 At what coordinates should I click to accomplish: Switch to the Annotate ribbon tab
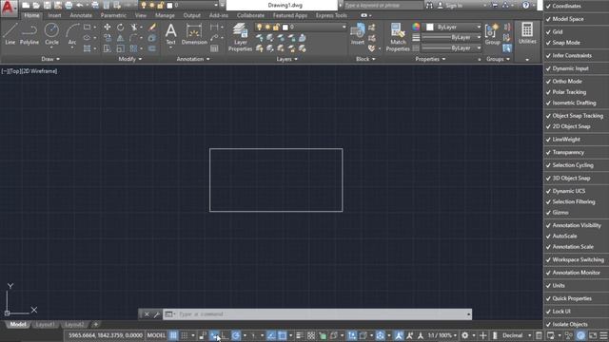pyautogui.click(x=81, y=15)
